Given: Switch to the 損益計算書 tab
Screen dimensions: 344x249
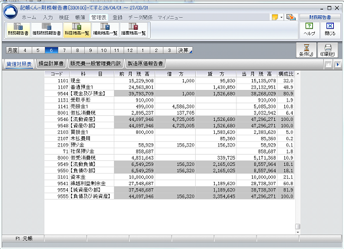Looking at the screenshot, I should 51,63.
